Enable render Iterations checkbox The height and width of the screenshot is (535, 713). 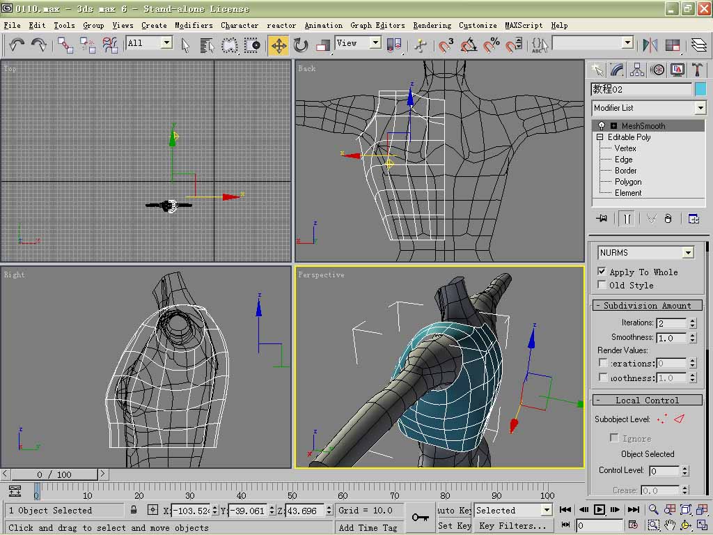click(x=603, y=362)
